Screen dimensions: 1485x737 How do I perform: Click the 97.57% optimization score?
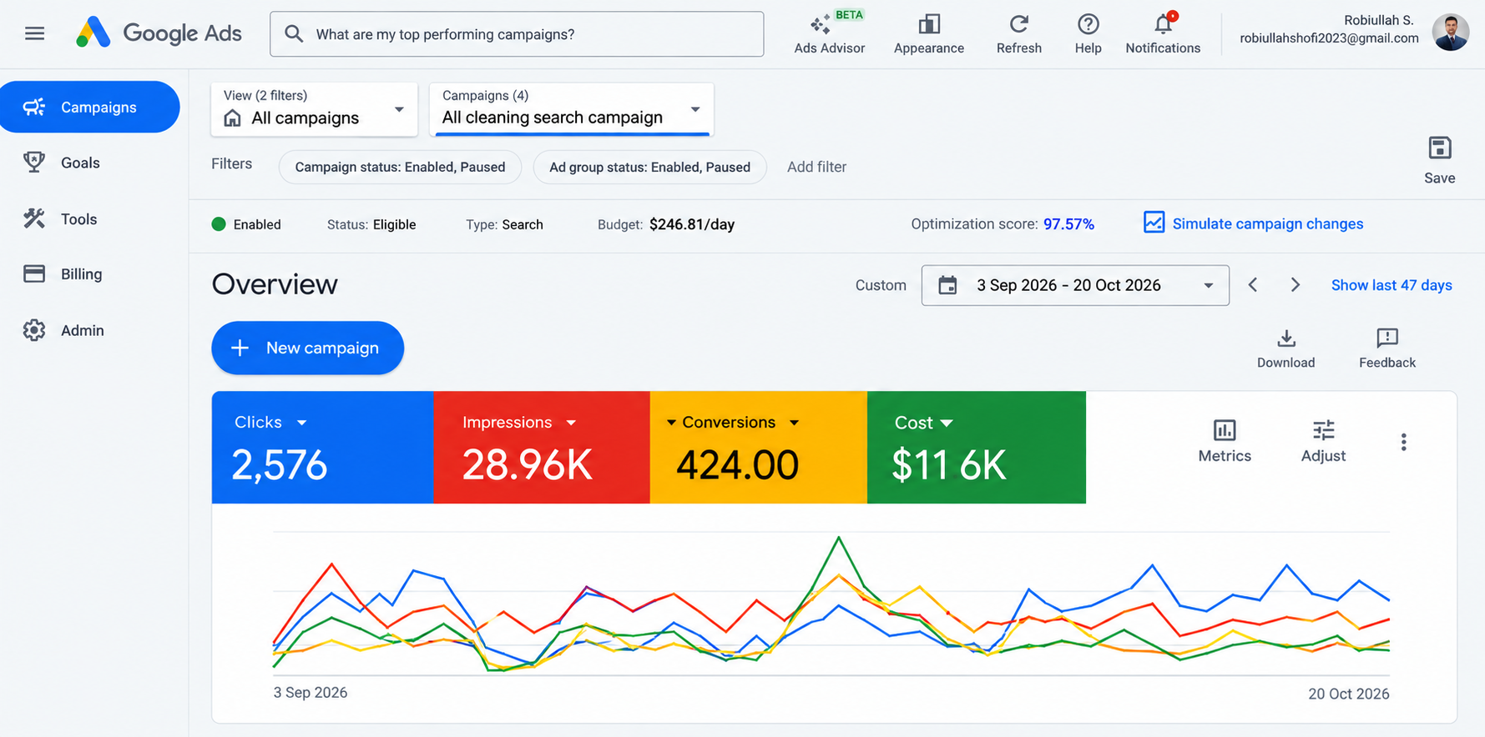point(1068,224)
